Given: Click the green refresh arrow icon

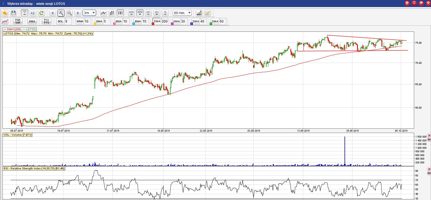Looking at the screenshot, I should (x=41, y=13).
